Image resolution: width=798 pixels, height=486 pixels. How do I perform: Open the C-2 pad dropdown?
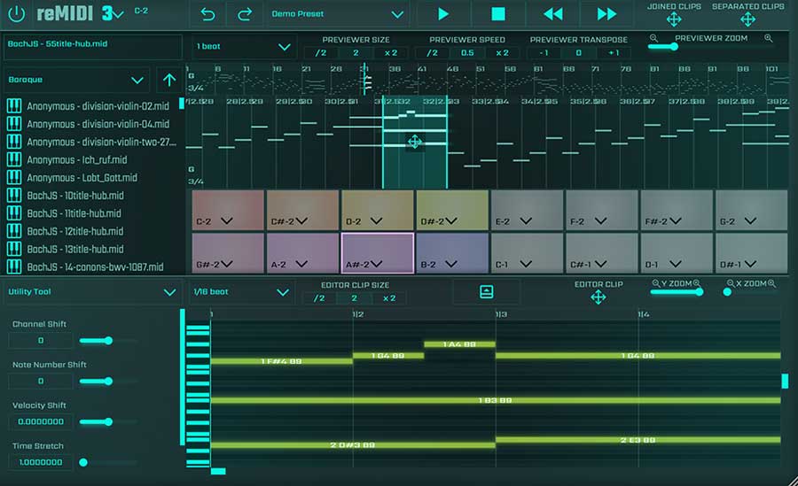(x=227, y=220)
